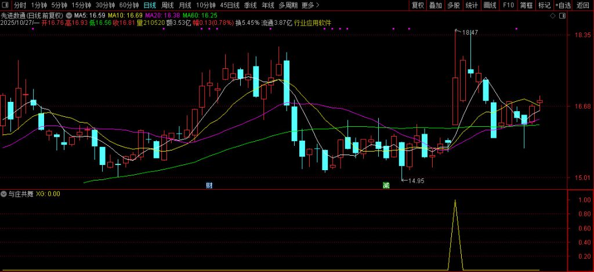Open the 行业应用软件 industry link
Image resolution: width=594 pixels, height=272 pixels.
click(x=313, y=24)
